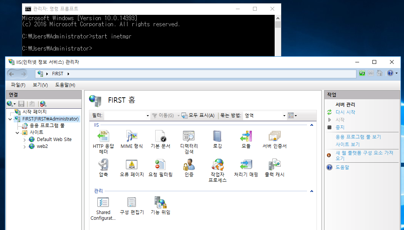Click the back navigation arrow

coord(11,74)
